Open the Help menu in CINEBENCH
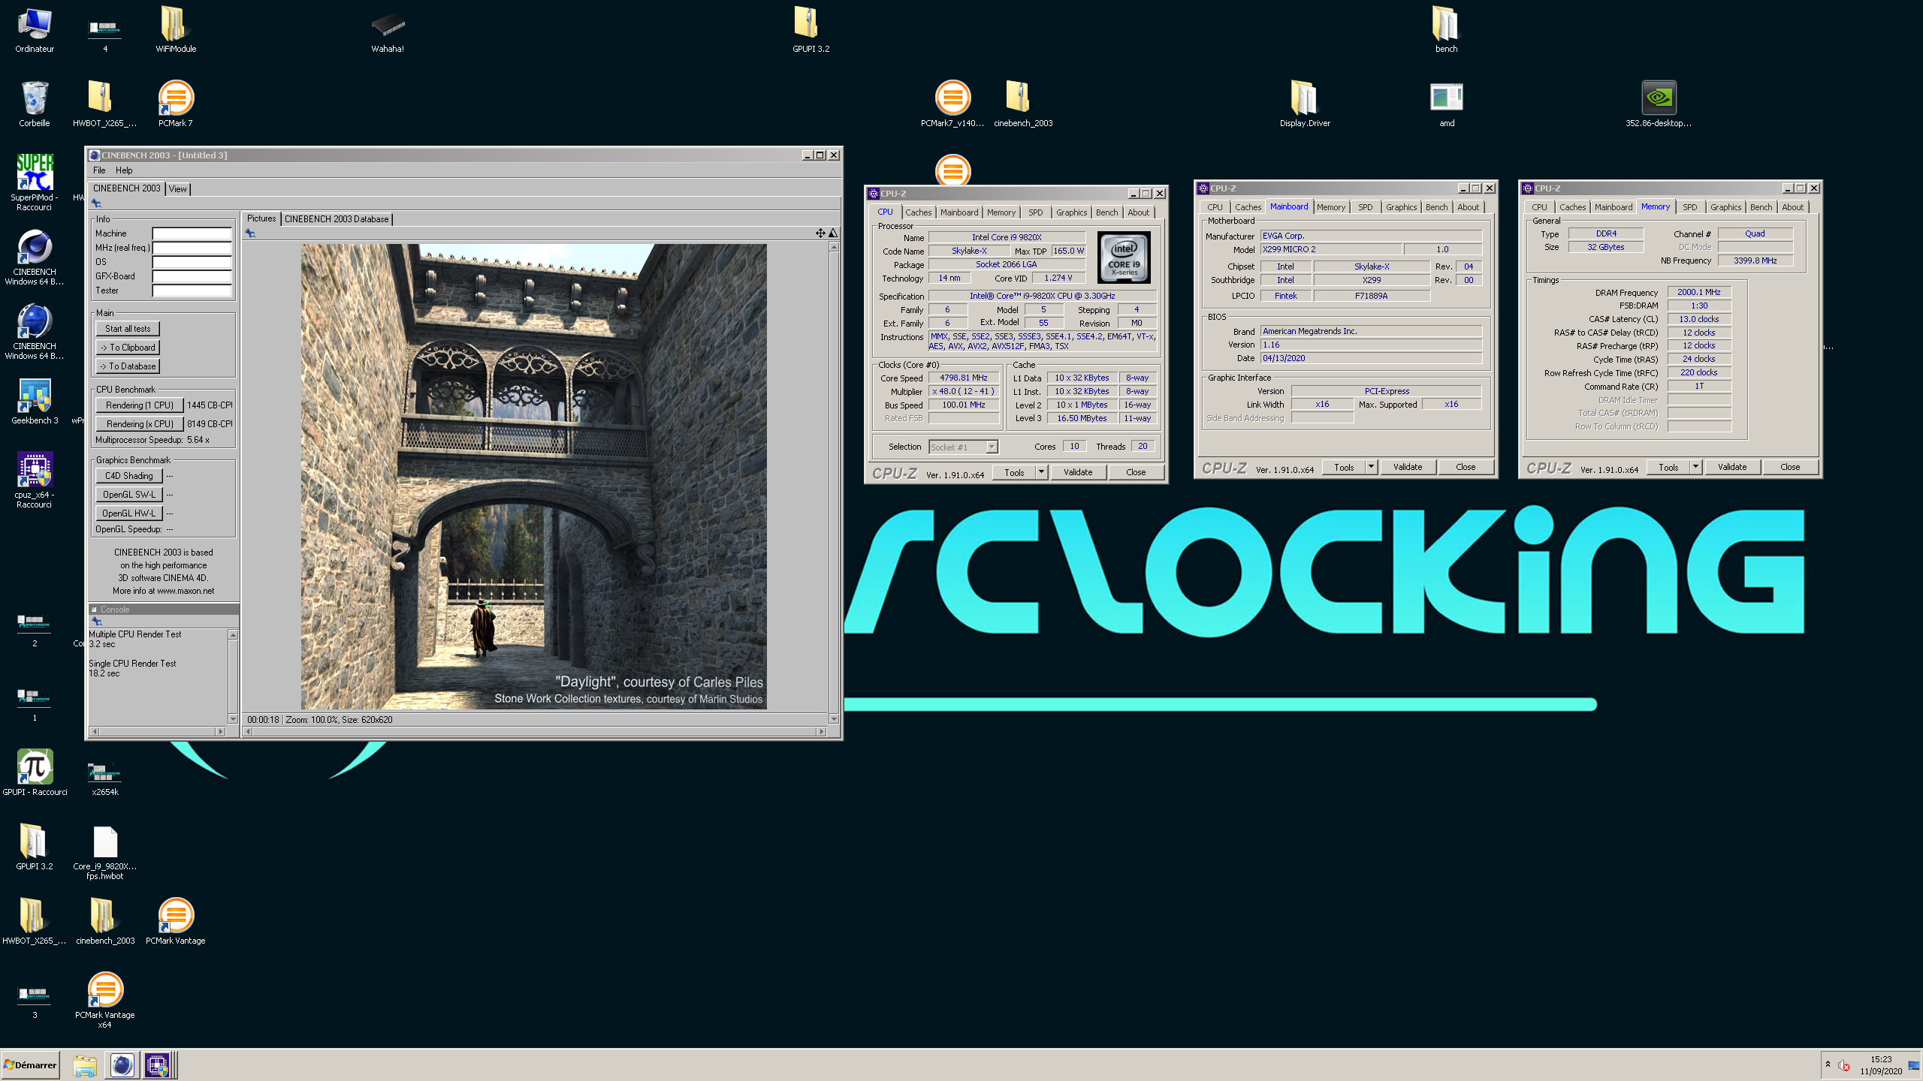Screen dimensions: 1923x1081 124,170
